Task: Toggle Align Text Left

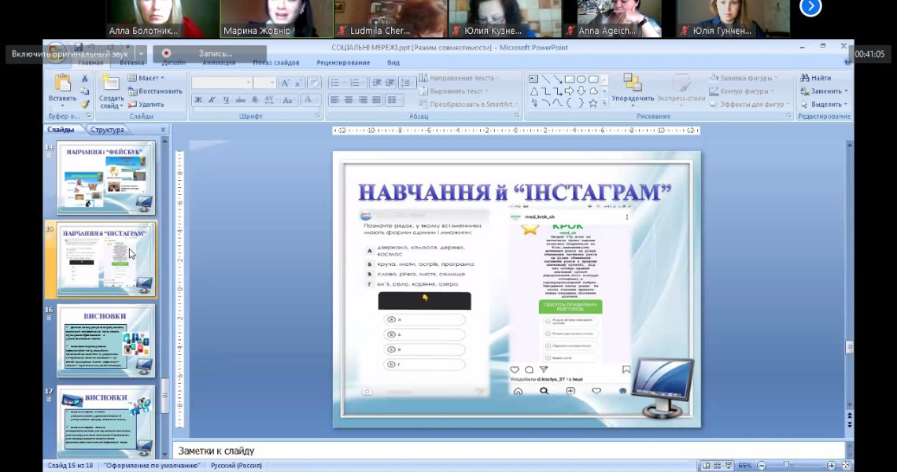Action: pyautogui.click(x=334, y=100)
